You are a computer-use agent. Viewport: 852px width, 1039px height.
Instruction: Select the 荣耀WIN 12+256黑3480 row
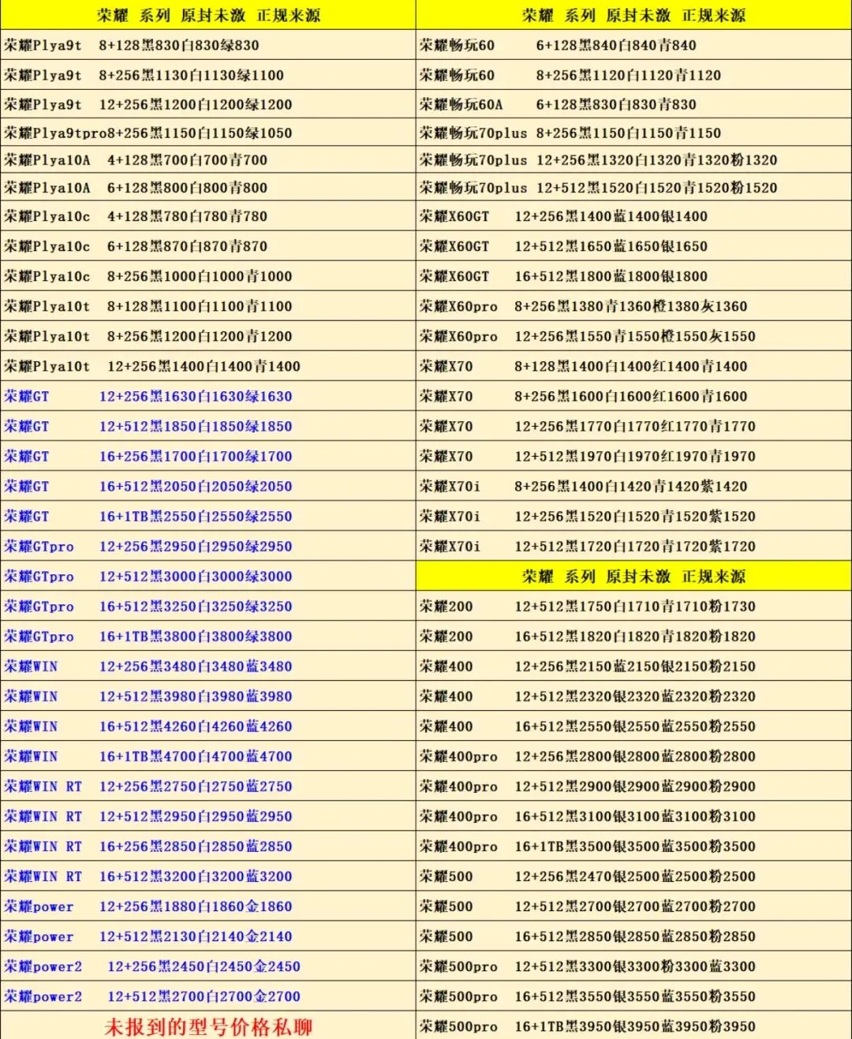[x=208, y=666]
